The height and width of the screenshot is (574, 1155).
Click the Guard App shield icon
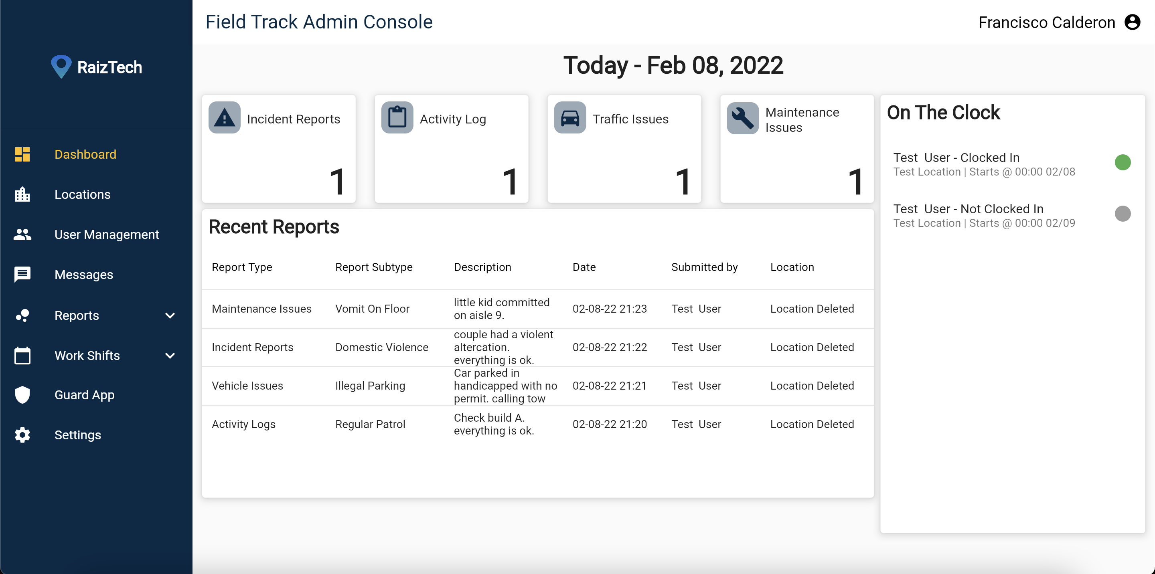coord(22,395)
